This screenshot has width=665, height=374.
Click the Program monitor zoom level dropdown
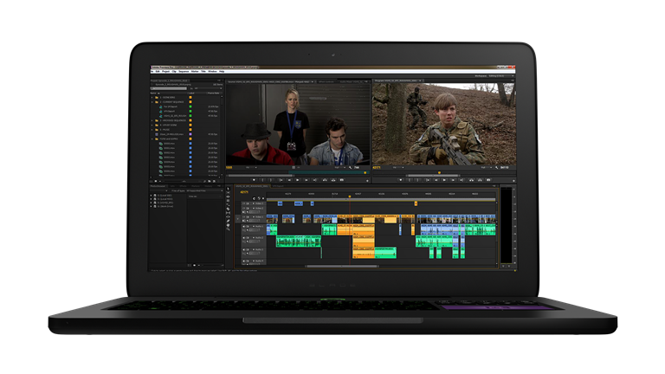tap(400, 166)
